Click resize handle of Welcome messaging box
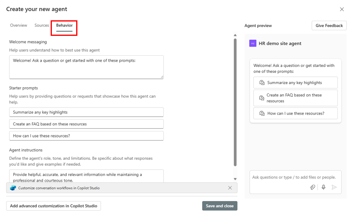This screenshot has width=353, height=217. point(162,77)
